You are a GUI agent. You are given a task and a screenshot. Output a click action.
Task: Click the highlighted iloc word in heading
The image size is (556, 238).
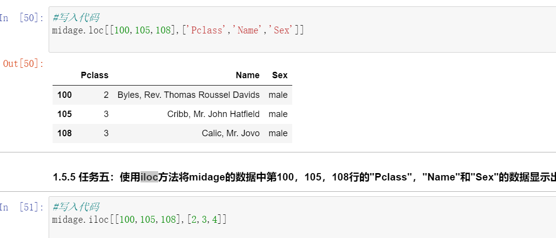click(149, 177)
